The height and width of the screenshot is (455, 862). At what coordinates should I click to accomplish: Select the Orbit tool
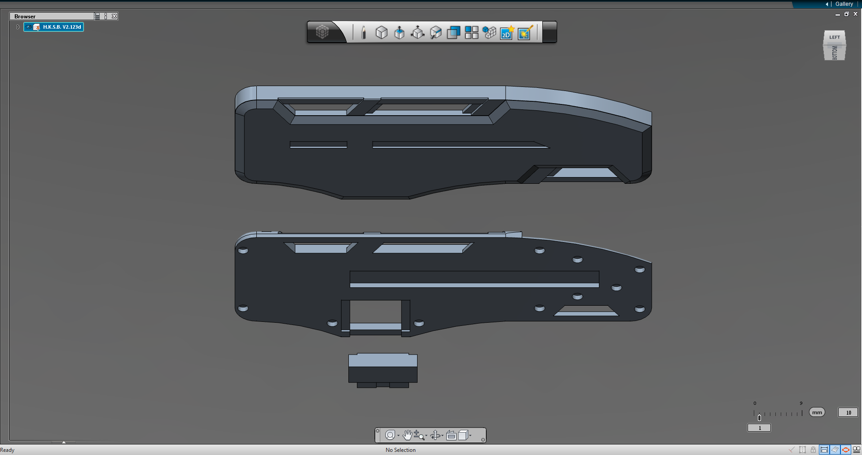click(435, 435)
